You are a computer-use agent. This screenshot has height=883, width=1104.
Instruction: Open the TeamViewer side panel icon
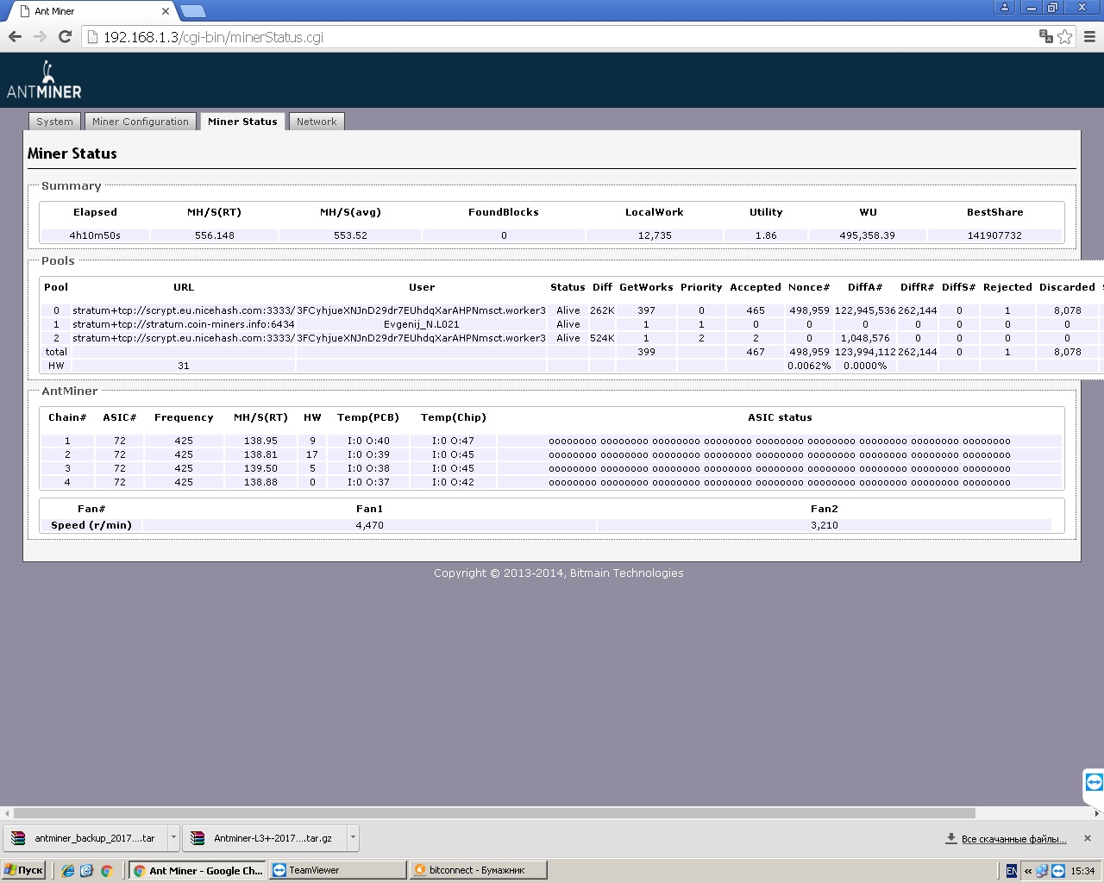(x=1094, y=783)
